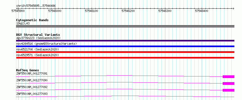Click the ZNF550|NM_001277090 transcript label

32,80
